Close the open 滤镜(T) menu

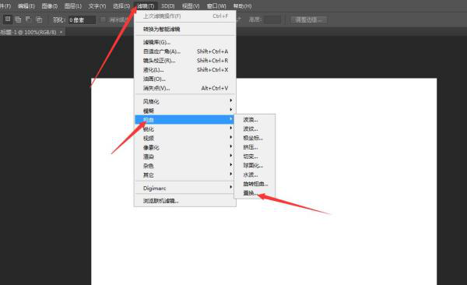(x=146, y=6)
